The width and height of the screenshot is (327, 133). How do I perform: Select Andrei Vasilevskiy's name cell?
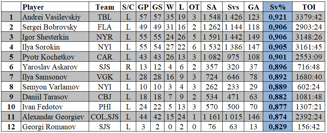pyautogui.click(x=55, y=17)
